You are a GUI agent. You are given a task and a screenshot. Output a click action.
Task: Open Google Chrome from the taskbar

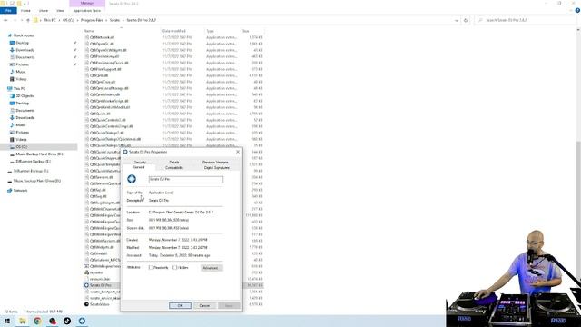pos(37,321)
